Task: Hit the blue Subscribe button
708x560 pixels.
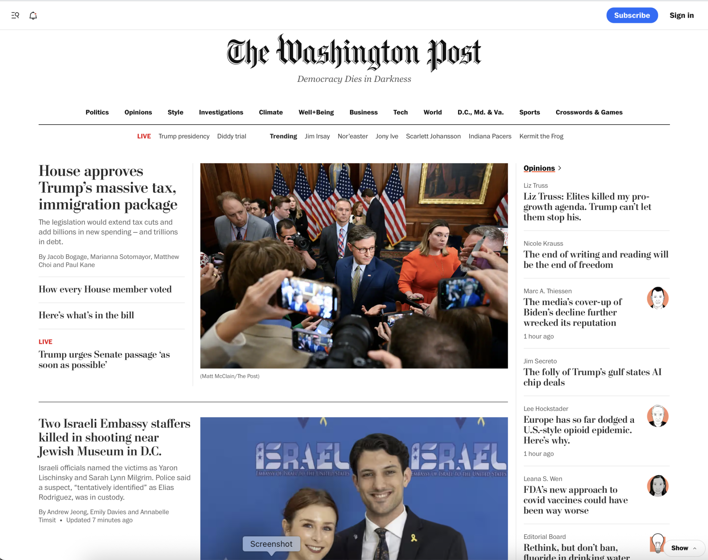Action: pos(632,15)
